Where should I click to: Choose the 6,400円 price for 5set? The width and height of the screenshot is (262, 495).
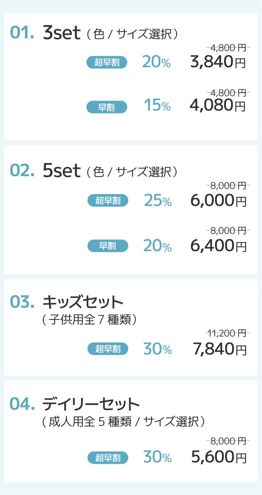pyautogui.click(x=218, y=245)
